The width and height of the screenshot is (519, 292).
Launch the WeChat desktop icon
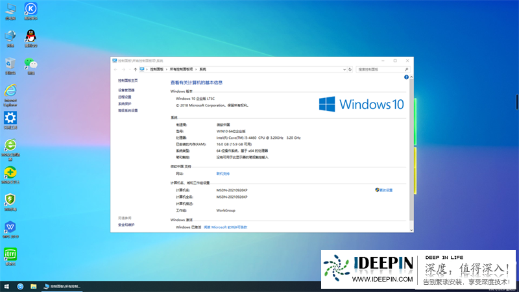pyautogui.click(x=30, y=66)
